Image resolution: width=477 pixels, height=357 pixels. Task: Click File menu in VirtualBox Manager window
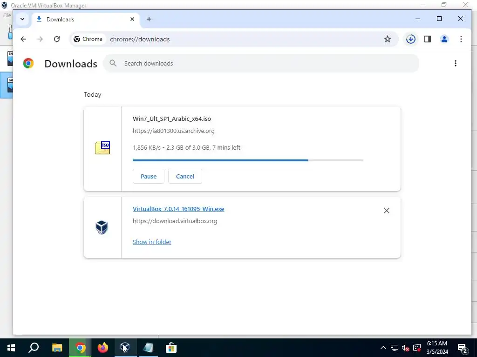pos(7,15)
